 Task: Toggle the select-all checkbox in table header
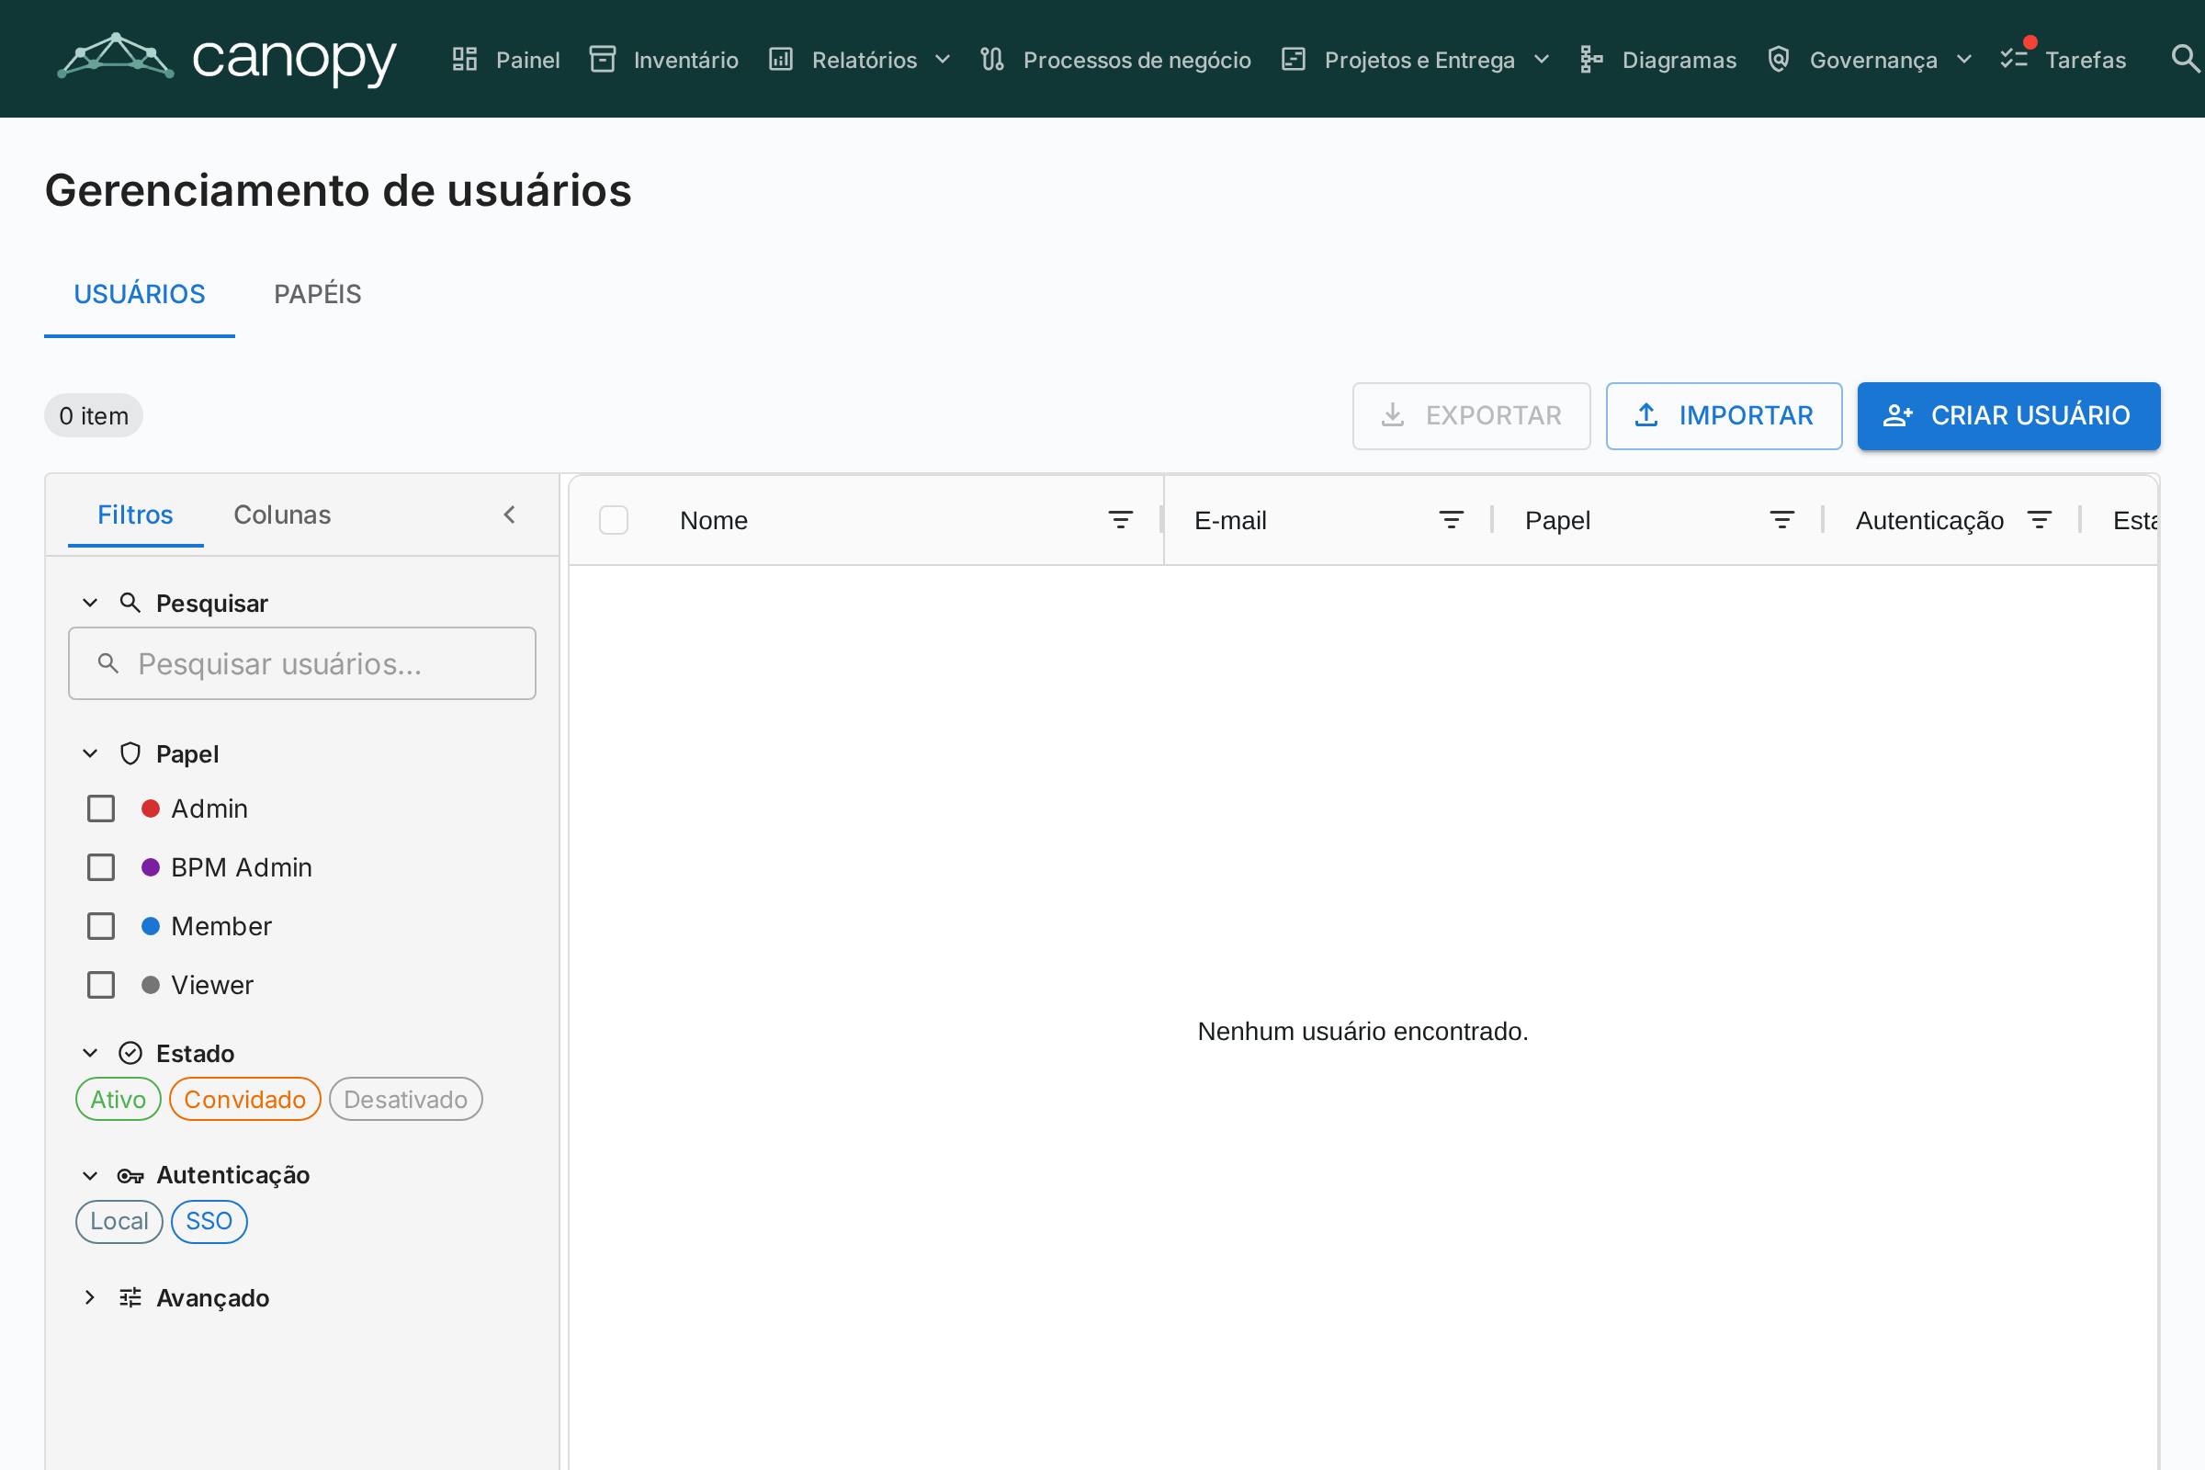coord(614,519)
